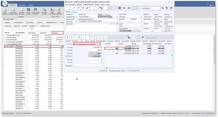
Task: Open the ÁFA típusa dropdown
Action: pos(100,44)
